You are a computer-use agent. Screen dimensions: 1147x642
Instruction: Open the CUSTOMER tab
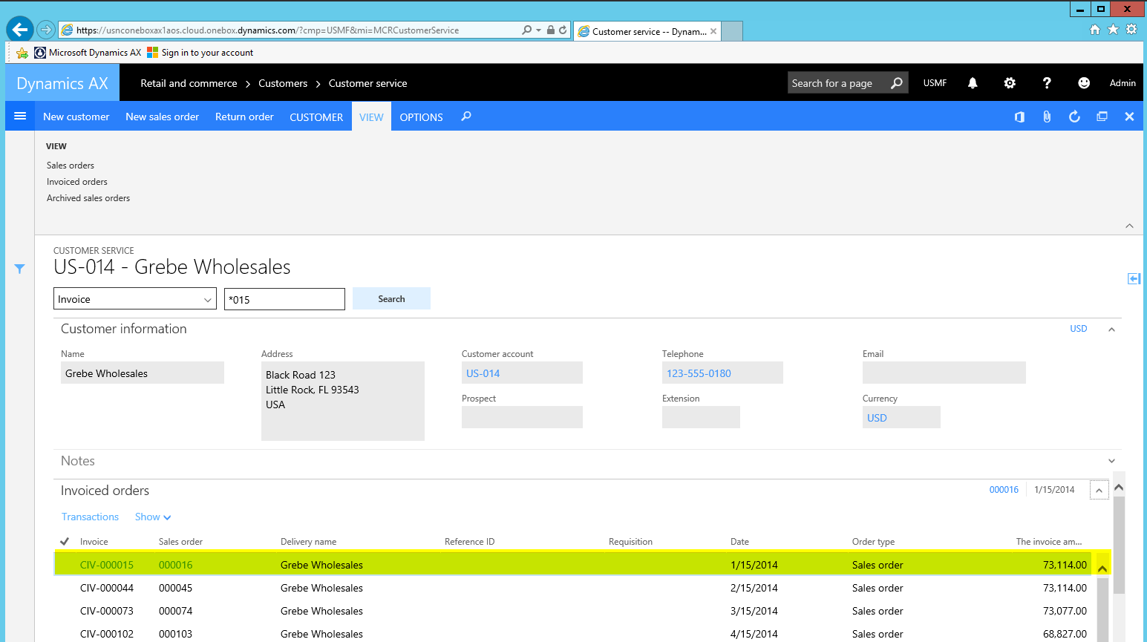tap(316, 117)
